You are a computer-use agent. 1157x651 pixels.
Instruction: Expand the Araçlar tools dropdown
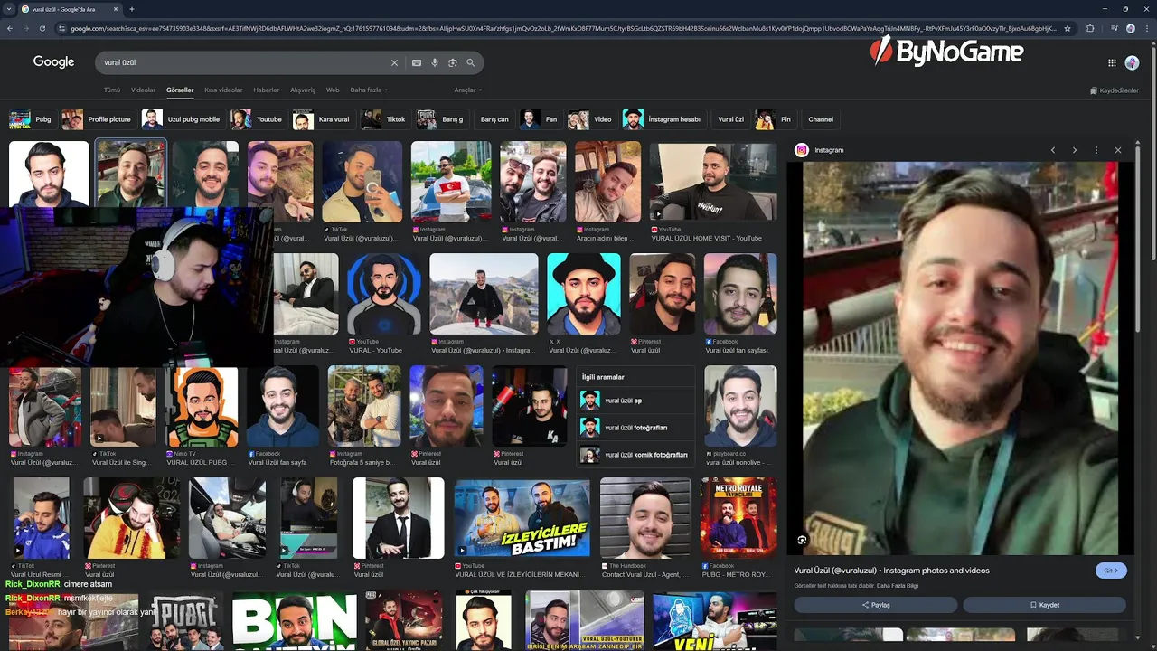point(467,90)
